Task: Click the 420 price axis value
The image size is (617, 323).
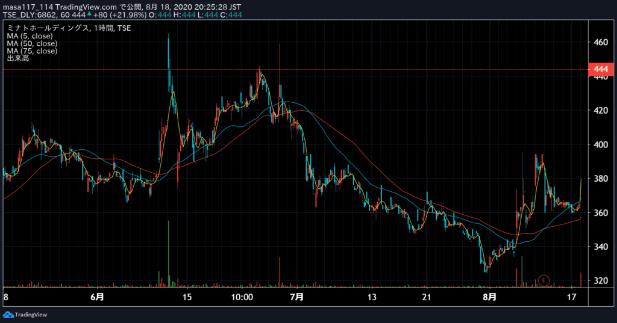Action: click(x=601, y=111)
